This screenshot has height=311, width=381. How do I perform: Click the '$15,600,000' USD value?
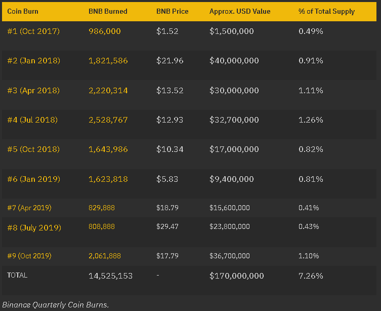click(230, 208)
